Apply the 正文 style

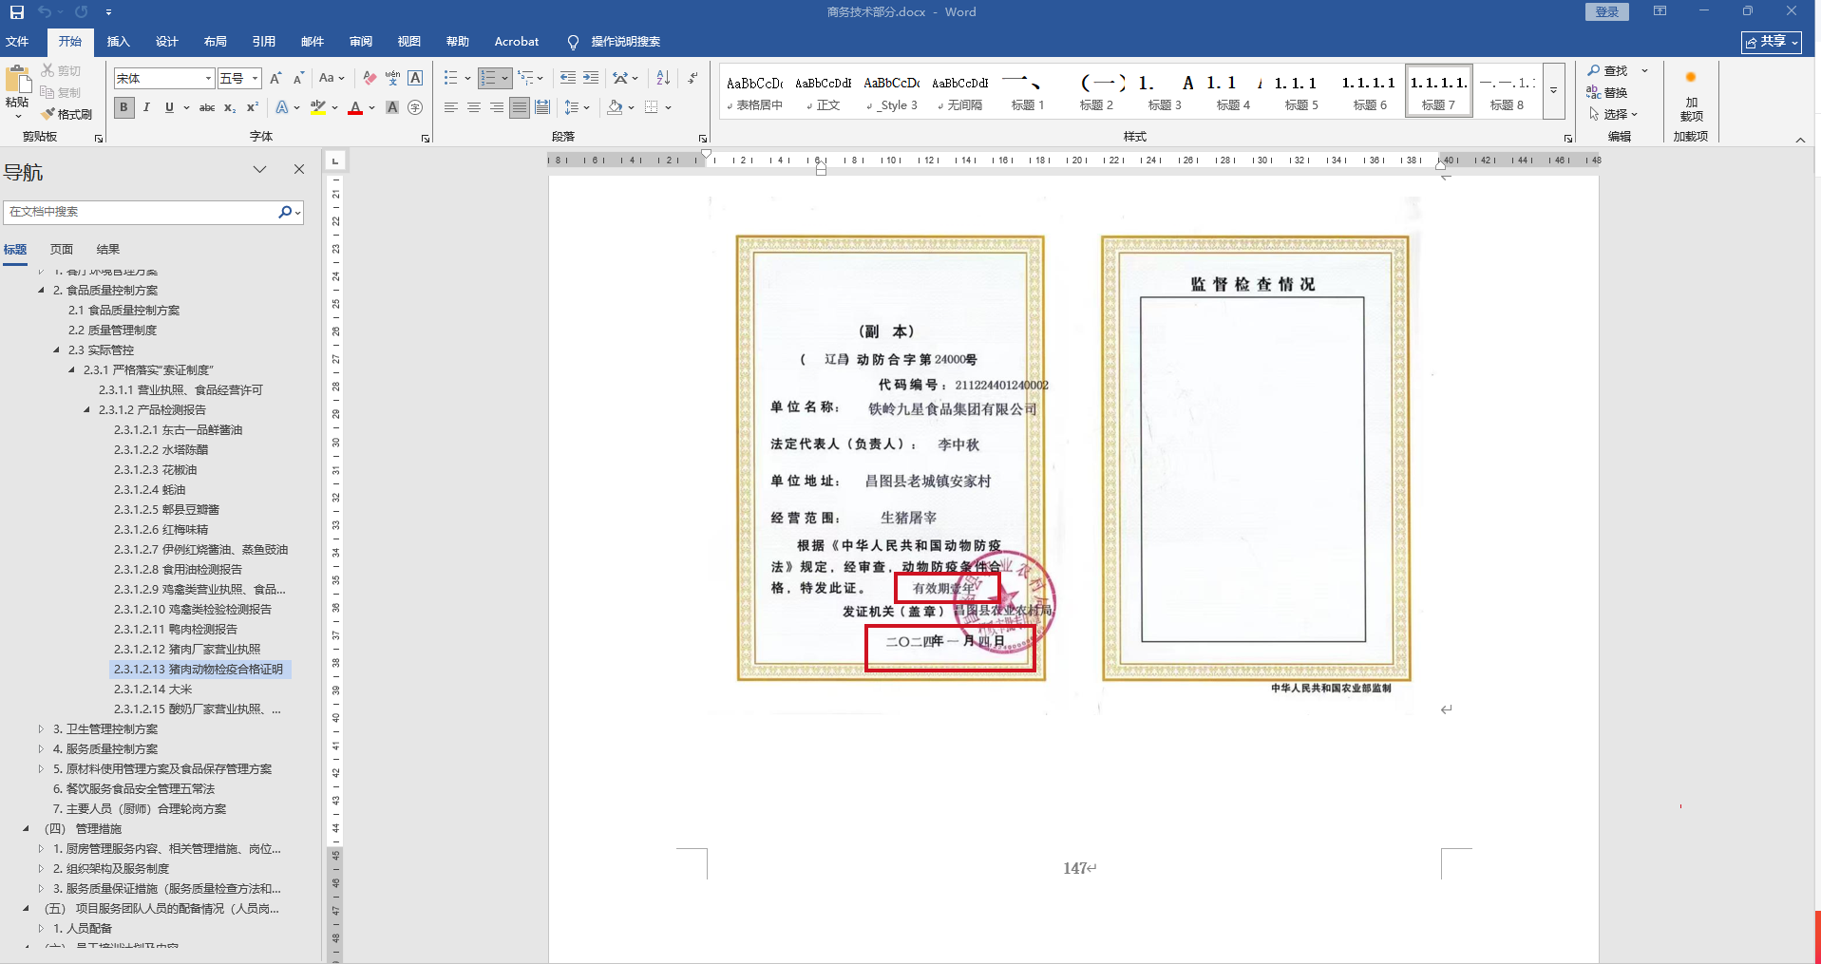[823, 91]
